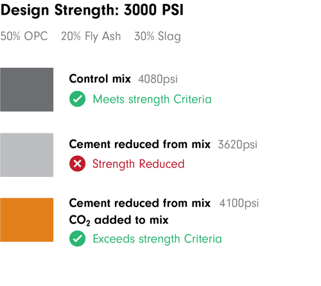The height and width of the screenshot is (286, 321).
Task: Click the Design Strength: 3000 PSI heading
Action: pyautogui.click(x=92, y=10)
